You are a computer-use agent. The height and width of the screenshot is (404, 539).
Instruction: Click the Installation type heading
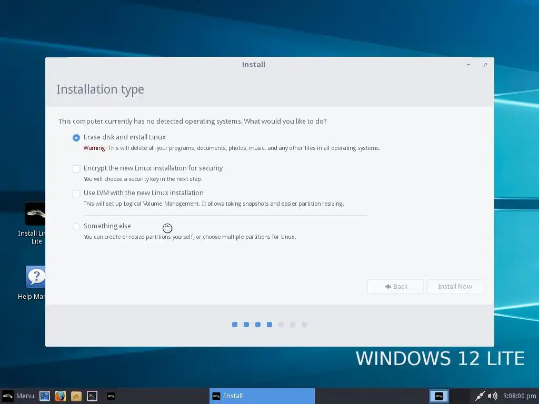(x=100, y=89)
